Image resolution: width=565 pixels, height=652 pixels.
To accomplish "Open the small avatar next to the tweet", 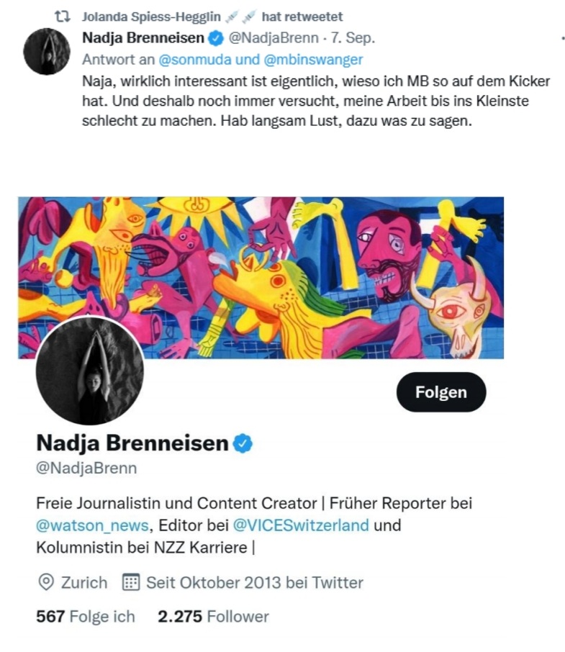I will point(47,52).
